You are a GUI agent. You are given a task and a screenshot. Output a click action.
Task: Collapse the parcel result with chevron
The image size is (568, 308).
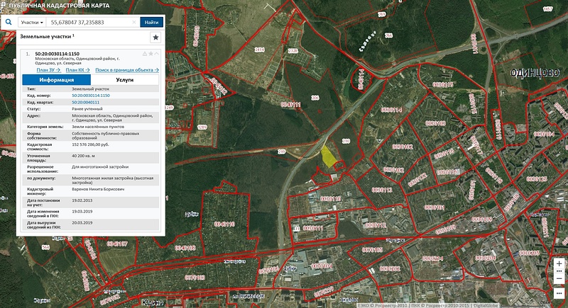pyautogui.click(x=158, y=54)
